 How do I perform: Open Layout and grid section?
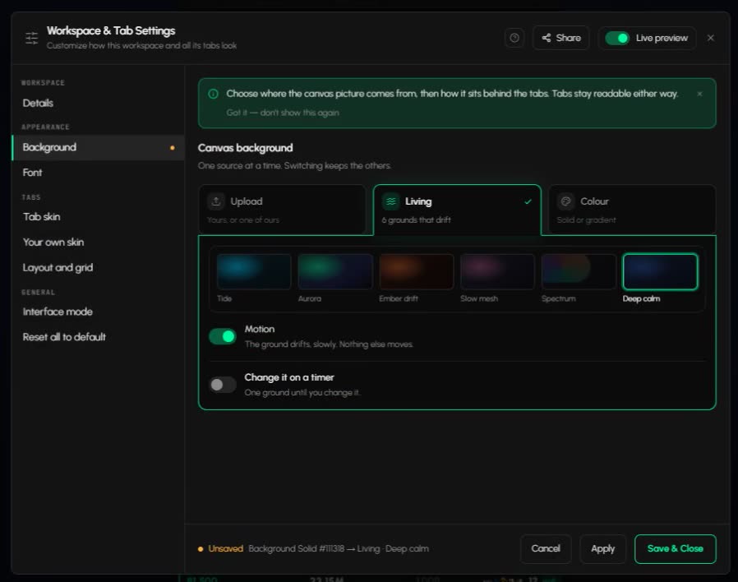point(98,268)
